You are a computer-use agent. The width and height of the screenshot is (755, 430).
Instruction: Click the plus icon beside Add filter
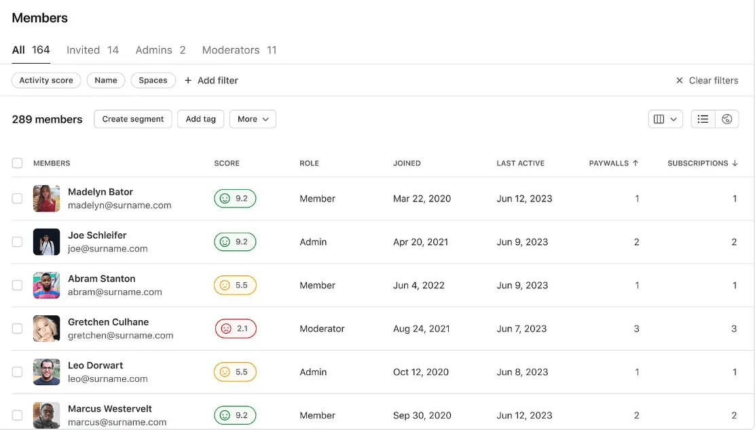coord(188,81)
